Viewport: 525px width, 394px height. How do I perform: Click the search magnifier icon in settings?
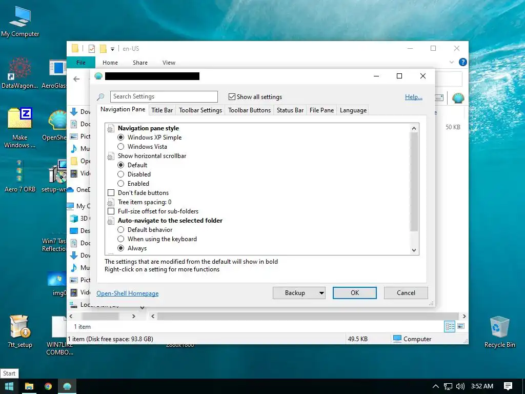(100, 97)
